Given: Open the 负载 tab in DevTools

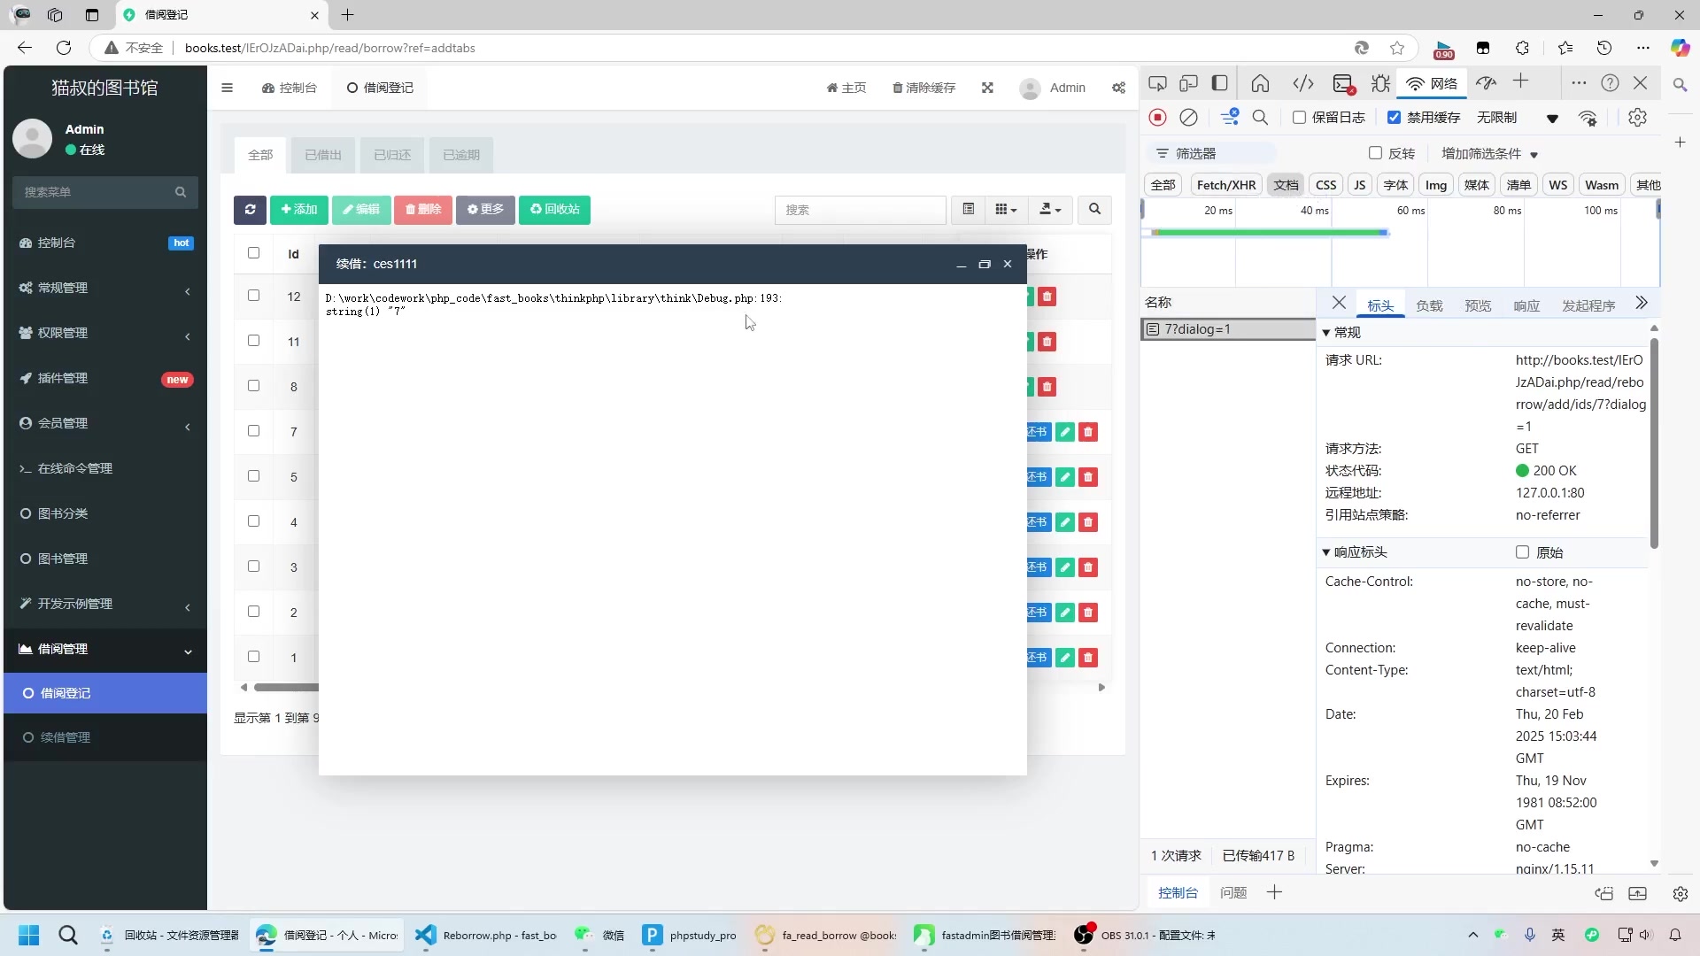Looking at the screenshot, I should tap(1429, 306).
